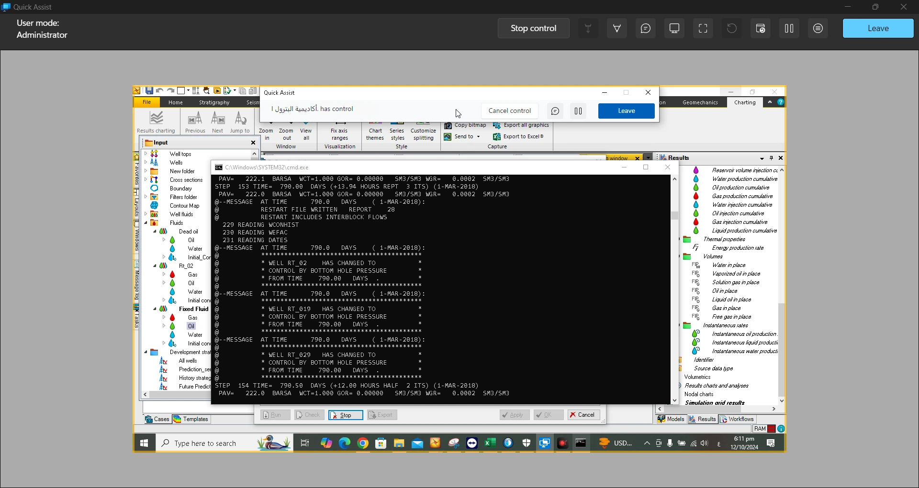Image resolution: width=919 pixels, height=488 pixels.
Task: Open Google Chrome from the taskbar
Action: pos(363,444)
